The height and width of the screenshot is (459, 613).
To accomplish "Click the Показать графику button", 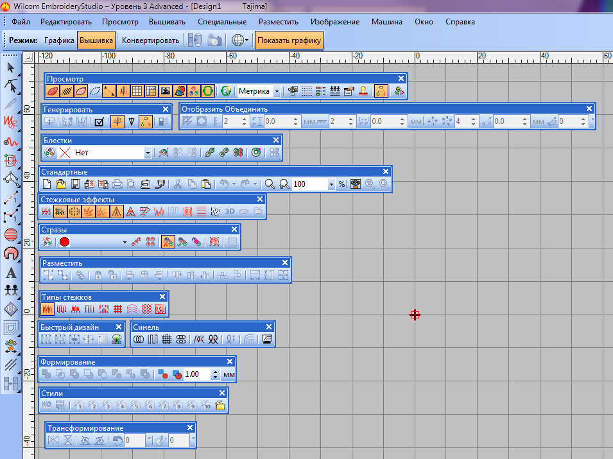I will coord(288,40).
